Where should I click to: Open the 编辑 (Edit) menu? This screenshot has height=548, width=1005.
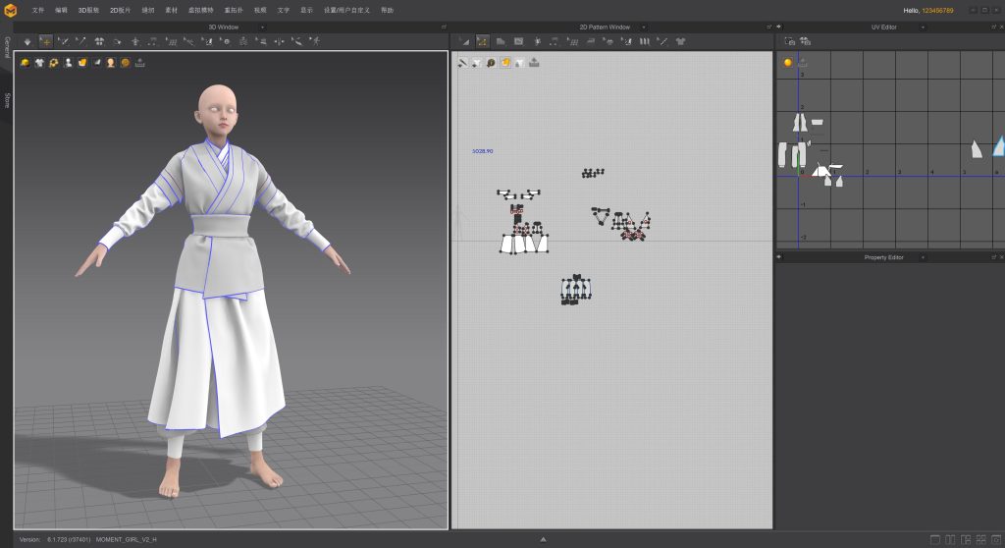(x=61, y=10)
